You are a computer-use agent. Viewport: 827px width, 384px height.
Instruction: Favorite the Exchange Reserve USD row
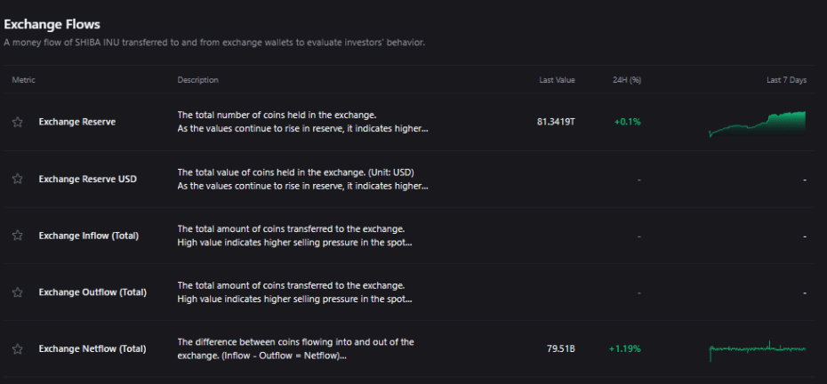point(17,179)
